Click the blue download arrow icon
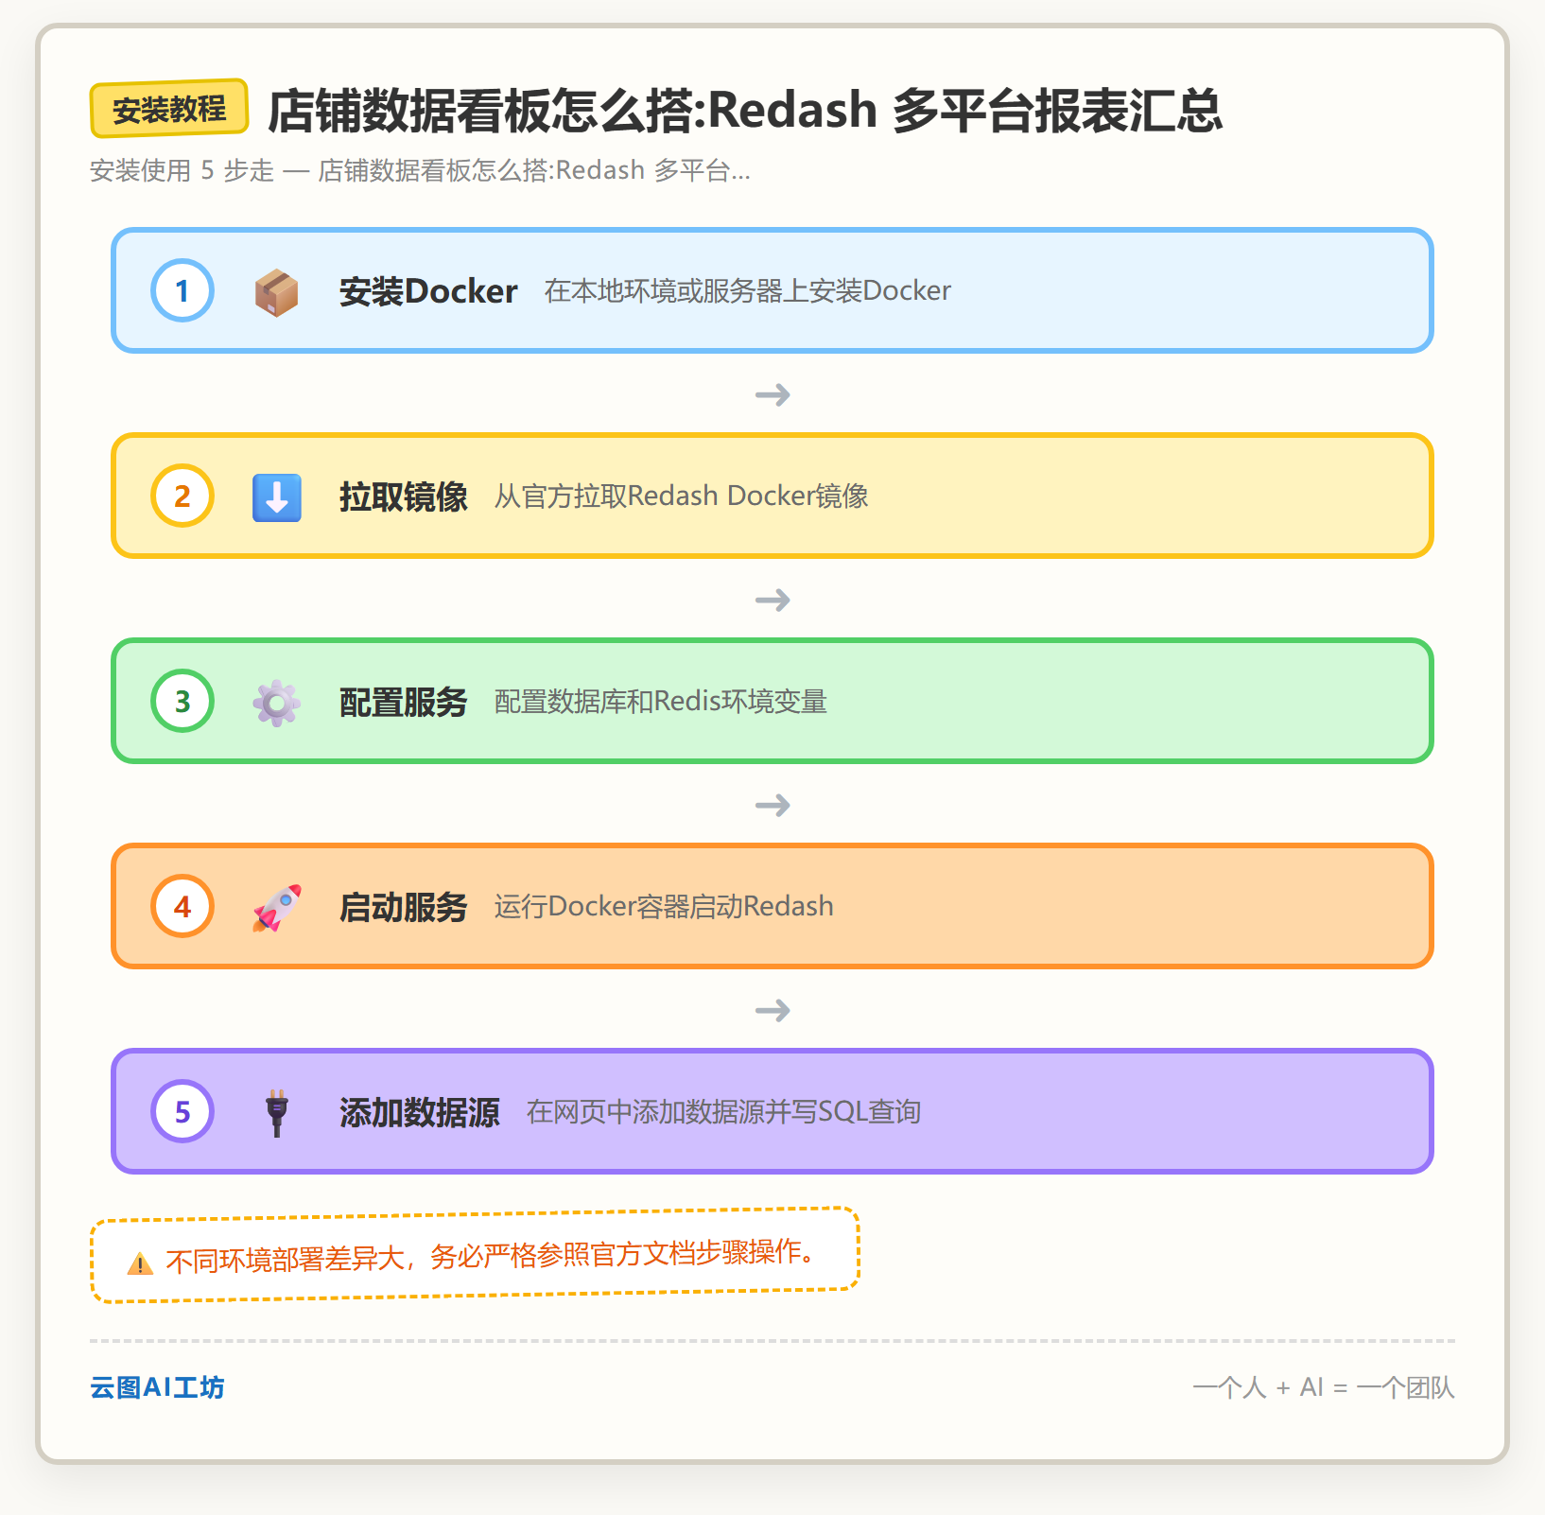The image size is (1545, 1515). click(276, 496)
